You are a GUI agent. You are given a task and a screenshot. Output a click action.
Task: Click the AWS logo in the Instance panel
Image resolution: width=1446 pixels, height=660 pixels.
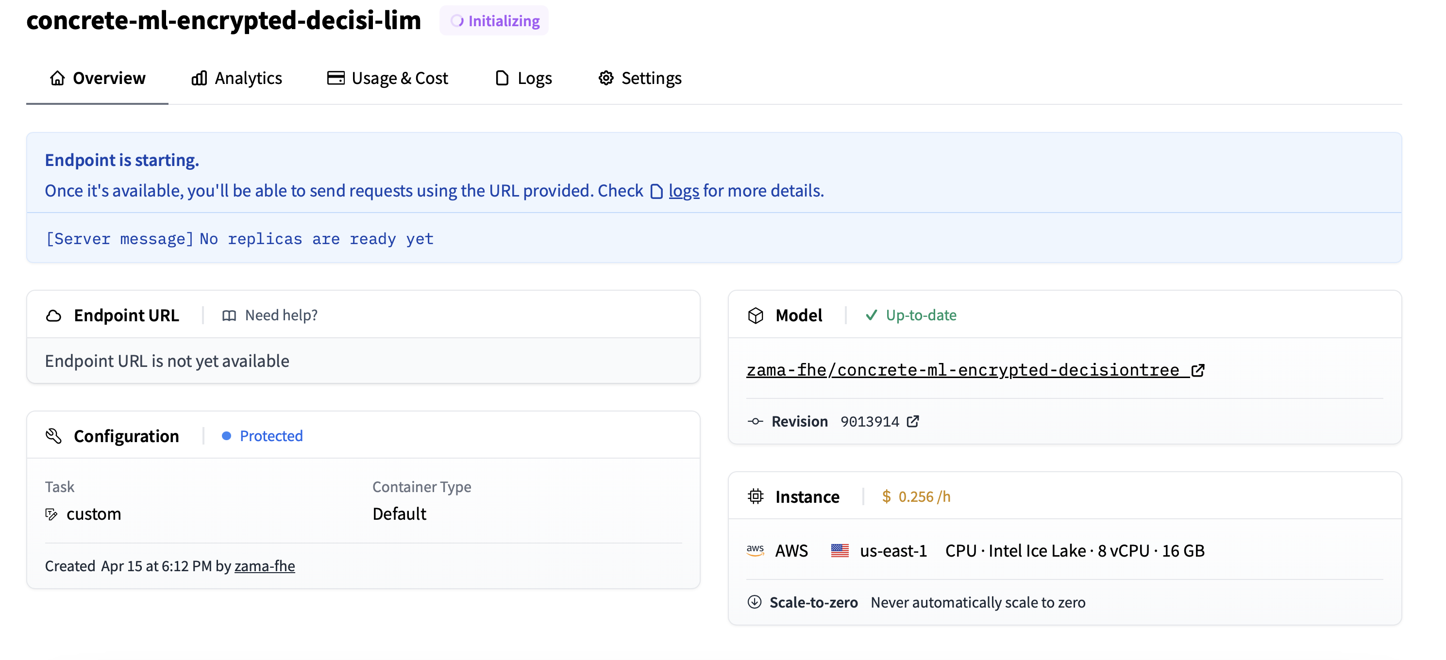pos(756,550)
